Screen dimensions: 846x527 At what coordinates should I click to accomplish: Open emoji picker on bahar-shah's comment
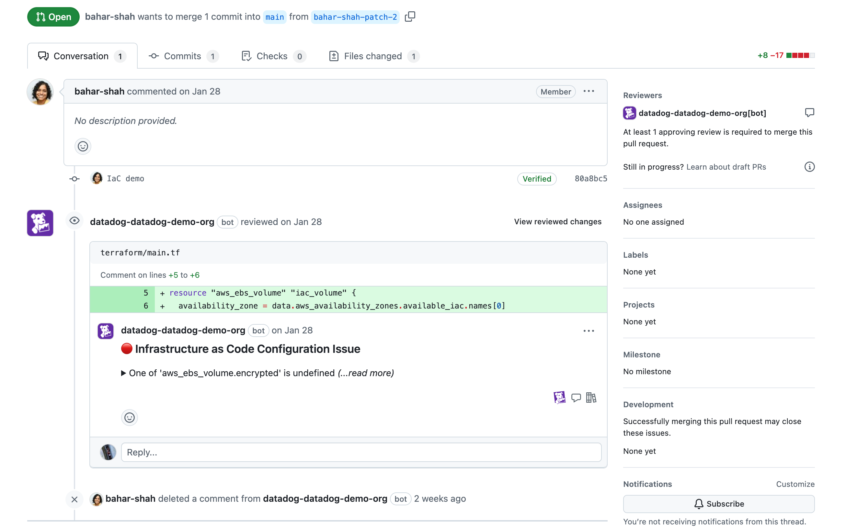tap(83, 146)
